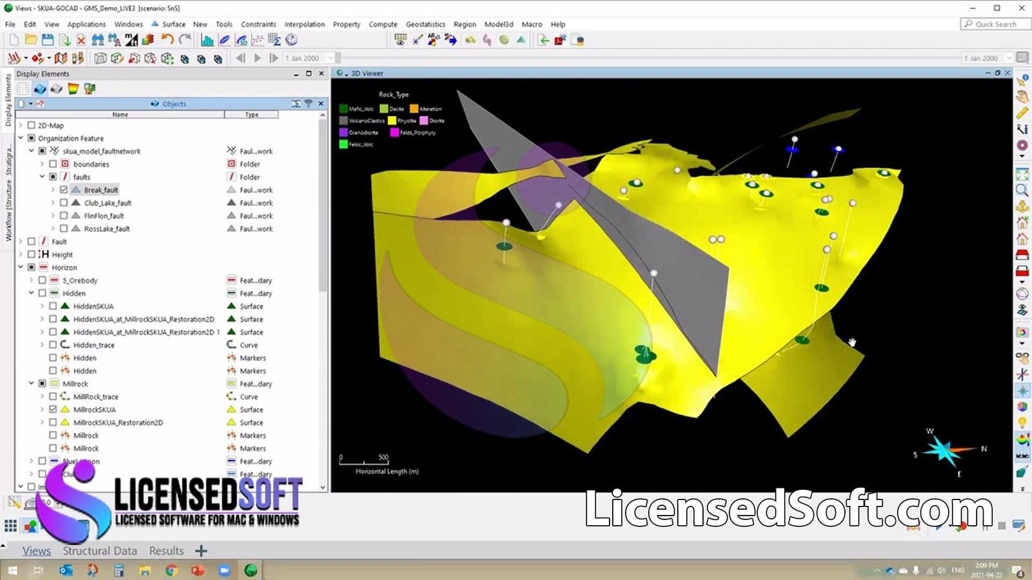The image size is (1032, 580).
Task: Open the Model3d menu
Action: 499,24
